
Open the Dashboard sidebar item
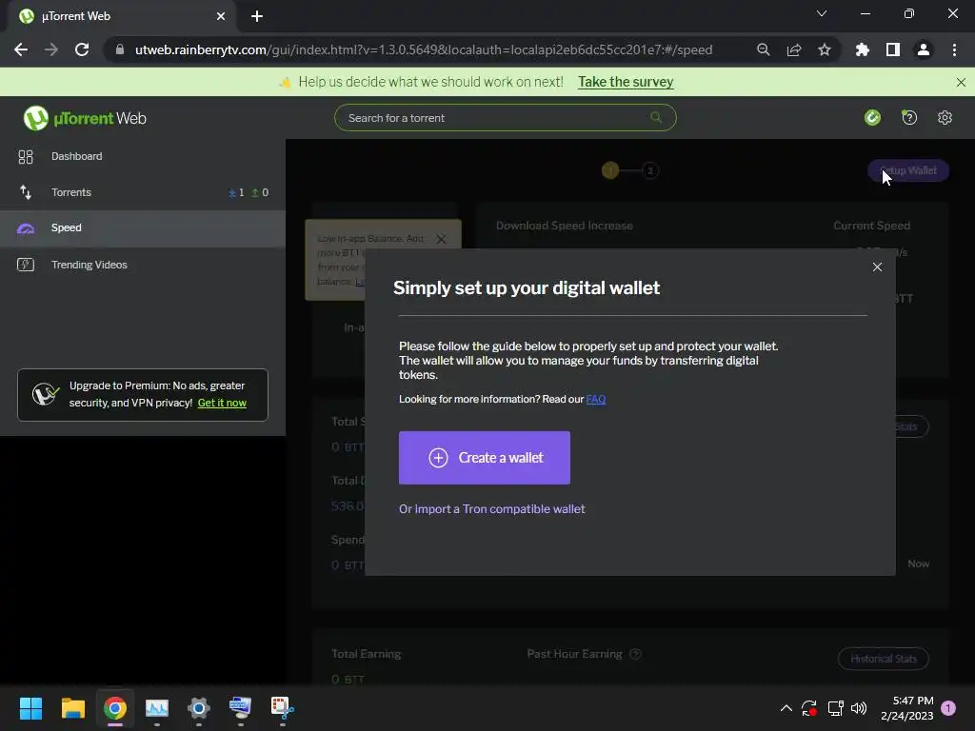click(x=143, y=156)
